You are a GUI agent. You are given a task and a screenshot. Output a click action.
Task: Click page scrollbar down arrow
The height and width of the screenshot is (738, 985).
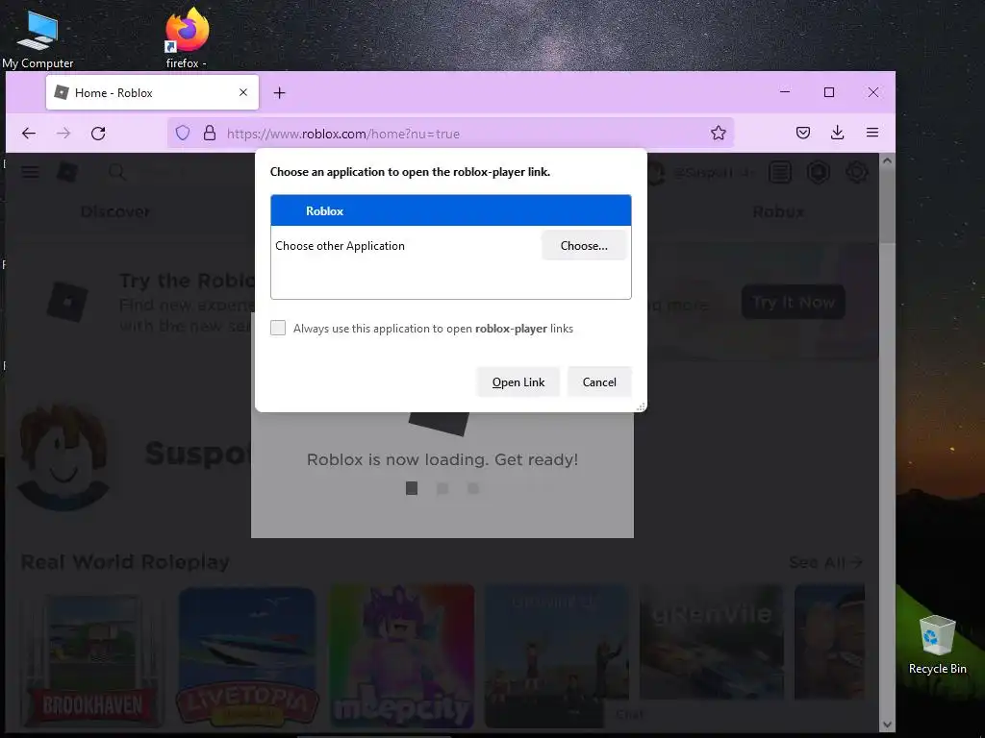[887, 725]
